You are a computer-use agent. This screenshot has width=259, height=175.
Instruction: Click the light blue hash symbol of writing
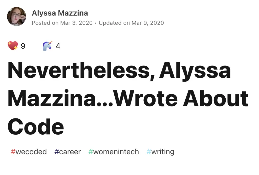(149, 152)
